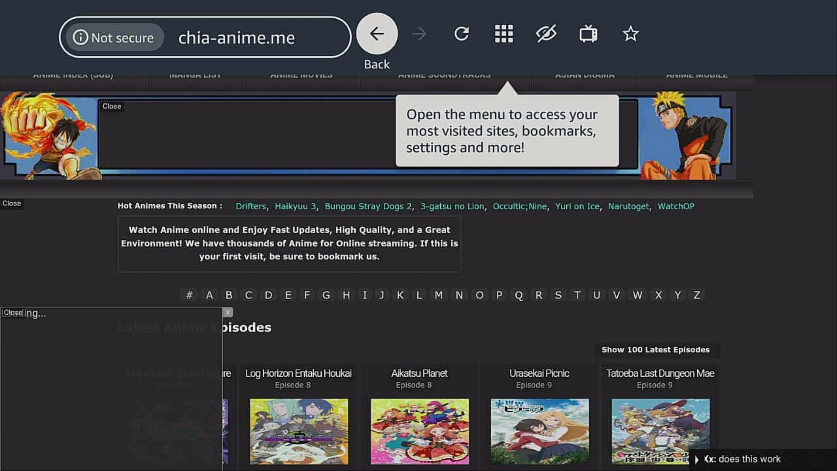The image size is (837, 471).
Task: Go back with the Back arrow button
Action: point(377,34)
